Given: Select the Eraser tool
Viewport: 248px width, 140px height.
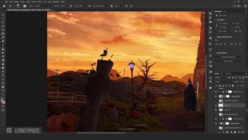Looking at the screenshot, I should point(3,56).
